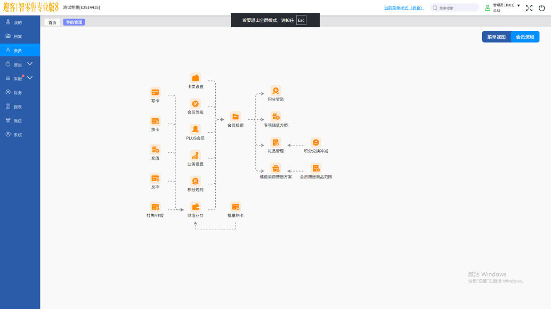Image resolution: width=551 pixels, height=309 pixels.
Task: Switch to 会员流程 member flow view
Action: click(x=525, y=37)
